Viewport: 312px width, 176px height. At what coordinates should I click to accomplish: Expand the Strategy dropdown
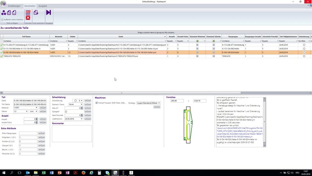tap(159, 103)
